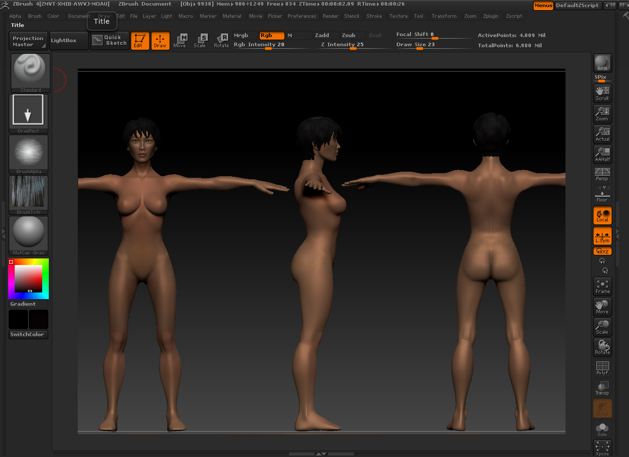This screenshot has width=629, height=457.
Task: Select Scale mode with S icon
Action: [200, 41]
